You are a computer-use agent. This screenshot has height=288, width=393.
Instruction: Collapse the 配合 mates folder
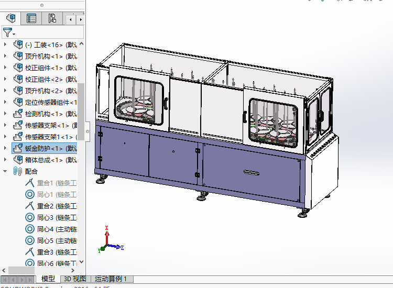5,171
